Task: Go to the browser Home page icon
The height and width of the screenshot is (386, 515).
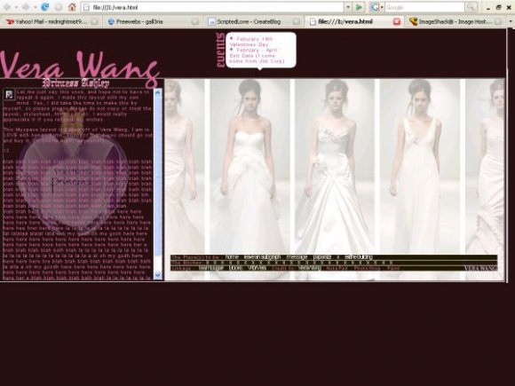Action: point(72,7)
